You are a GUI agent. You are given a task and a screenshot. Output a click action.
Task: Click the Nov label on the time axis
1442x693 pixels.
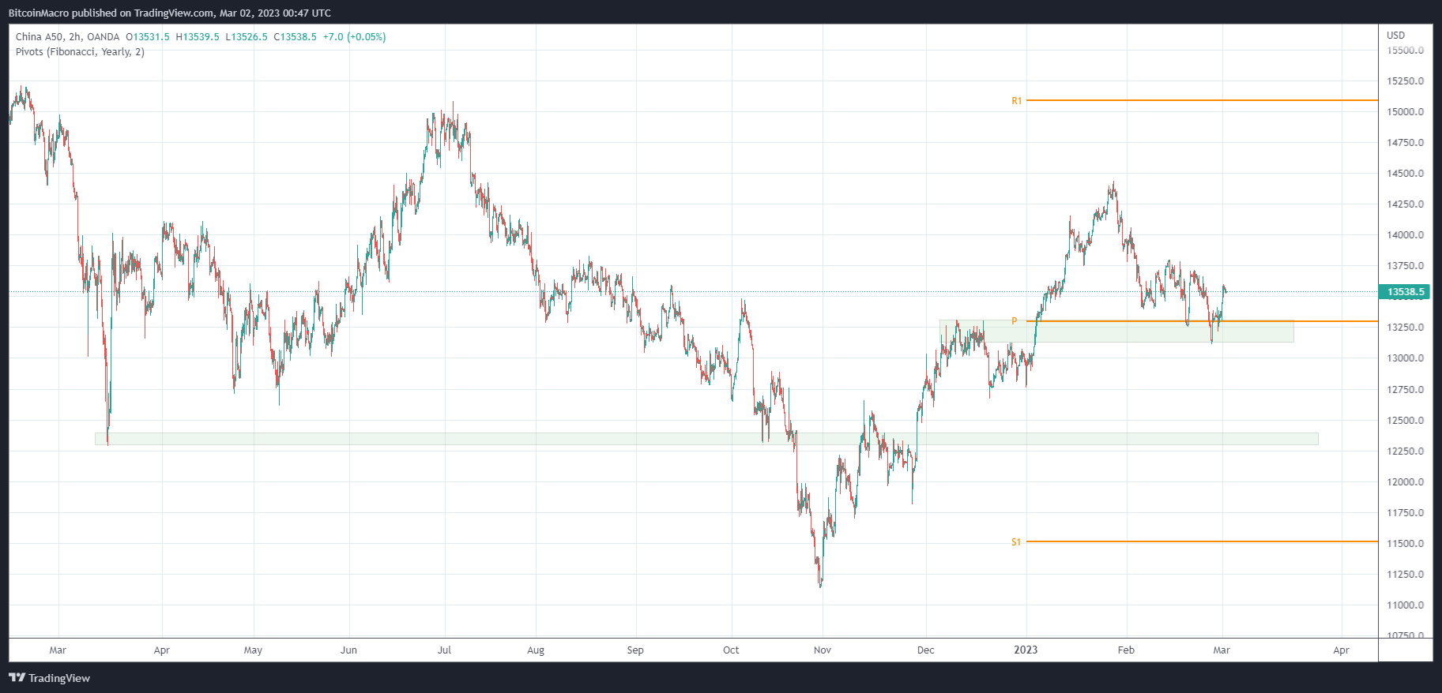tap(823, 650)
